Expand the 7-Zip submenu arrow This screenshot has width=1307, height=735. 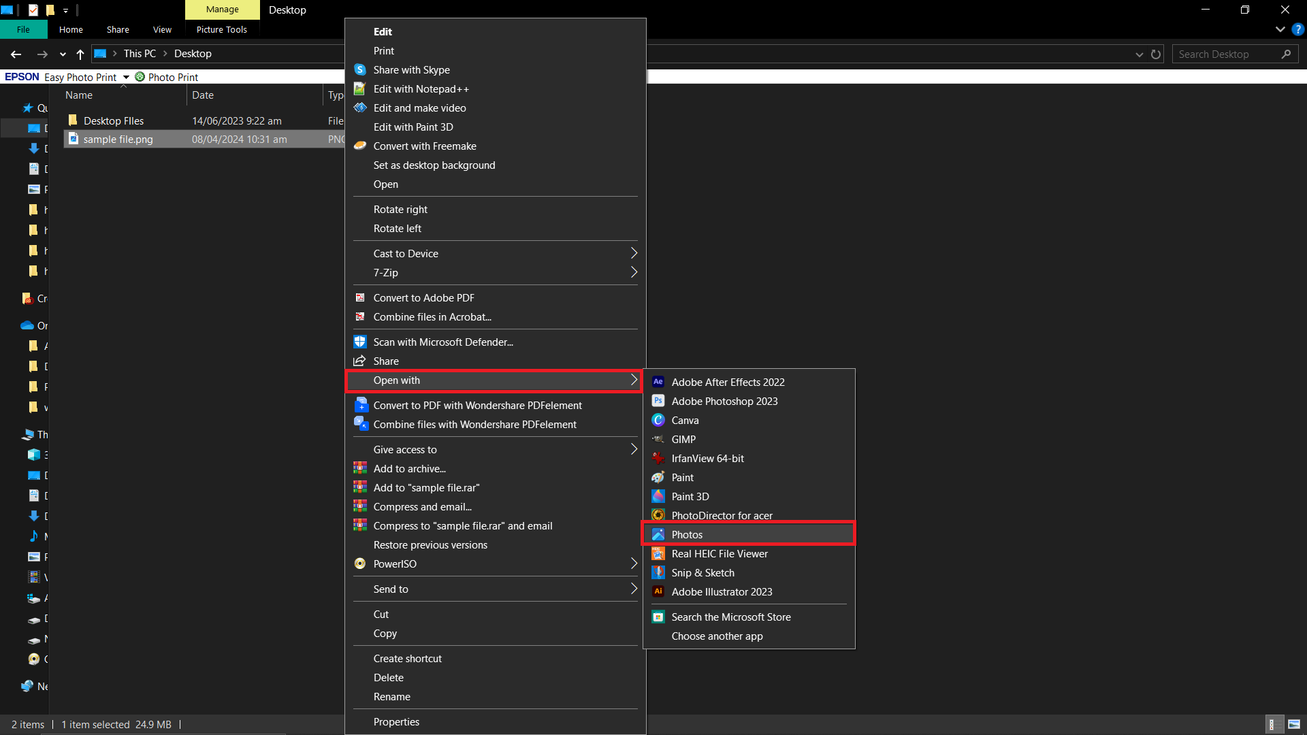point(634,272)
